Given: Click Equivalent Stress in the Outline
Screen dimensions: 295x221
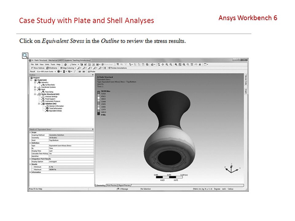Looking at the screenshot, I should point(55,111).
